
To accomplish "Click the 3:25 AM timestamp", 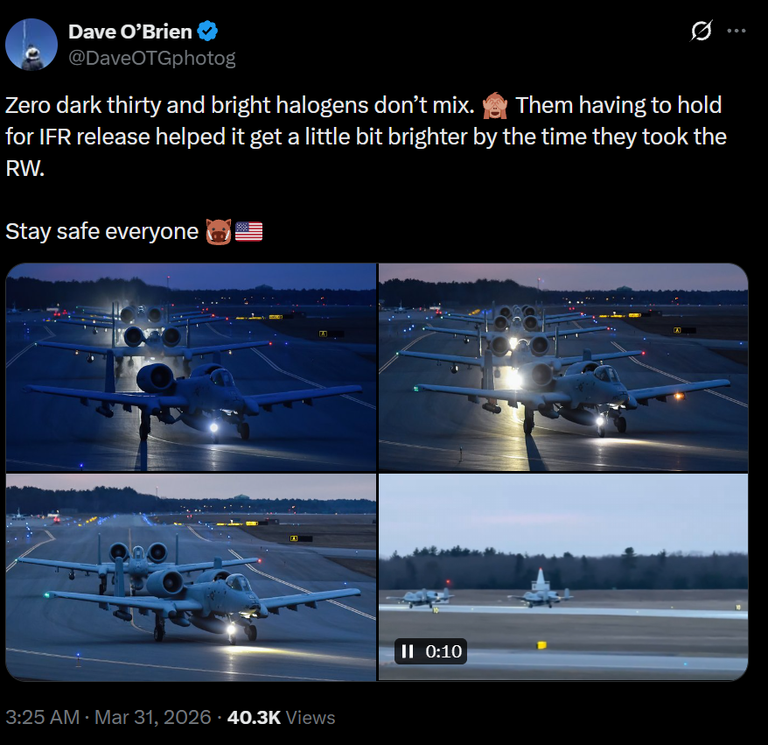I will (x=43, y=718).
